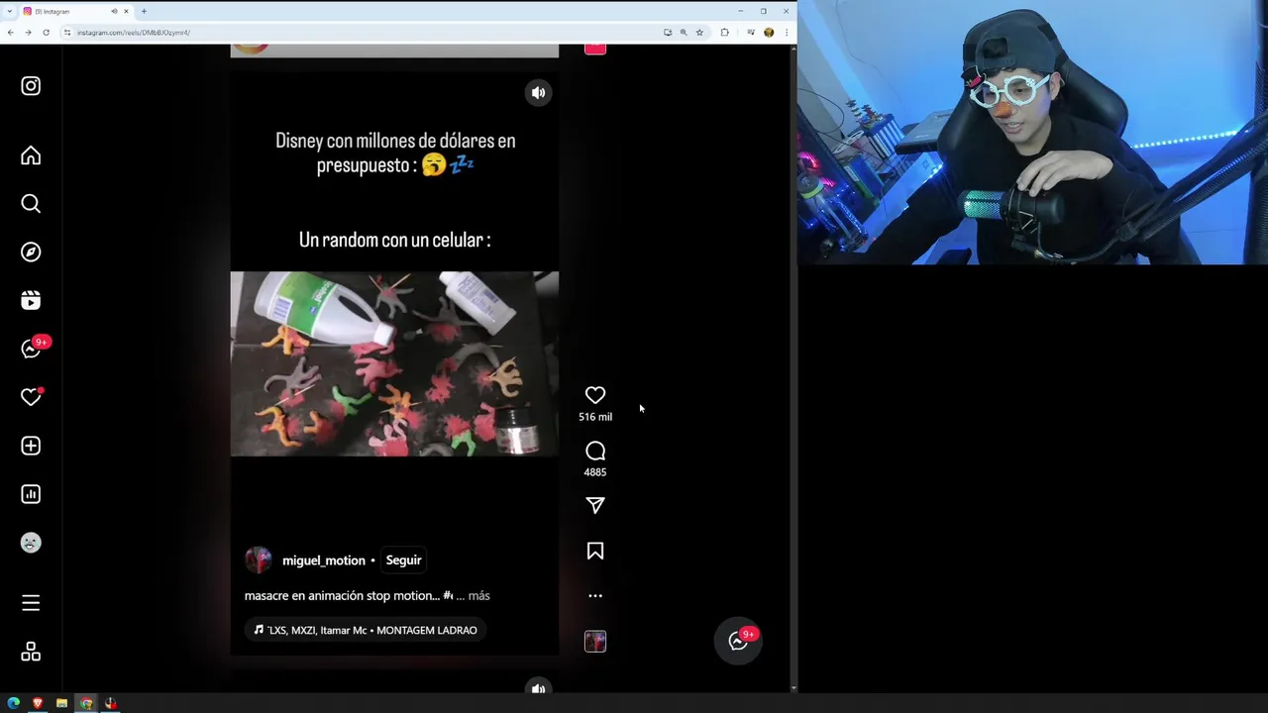Like the reel with the heart icon
This screenshot has width=1268, height=713.
point(595,395)
